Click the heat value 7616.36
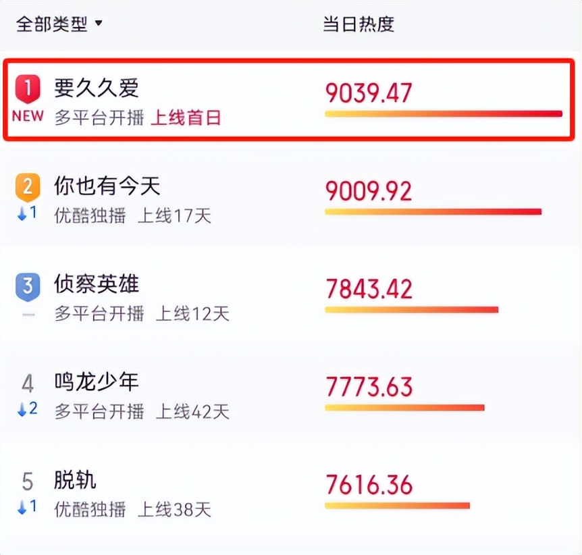 click(369, 485)
